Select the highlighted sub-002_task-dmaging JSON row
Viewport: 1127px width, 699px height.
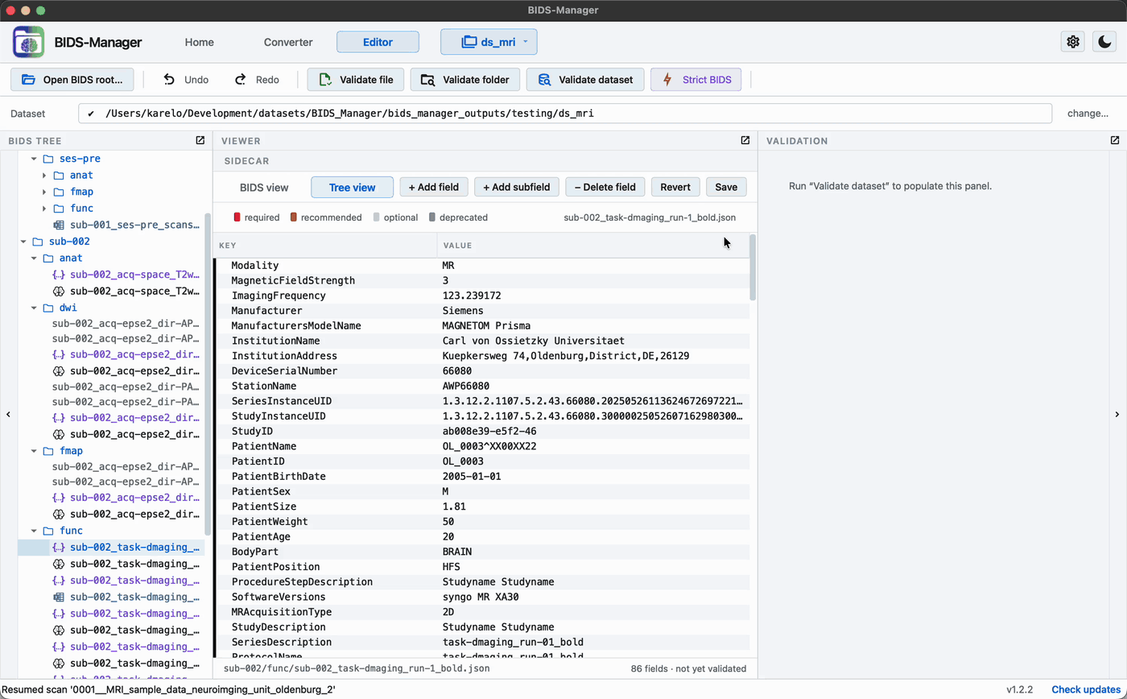112,548
